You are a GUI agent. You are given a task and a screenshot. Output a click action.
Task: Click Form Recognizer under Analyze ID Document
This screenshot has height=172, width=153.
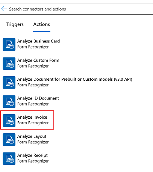[x=33, y=104]
